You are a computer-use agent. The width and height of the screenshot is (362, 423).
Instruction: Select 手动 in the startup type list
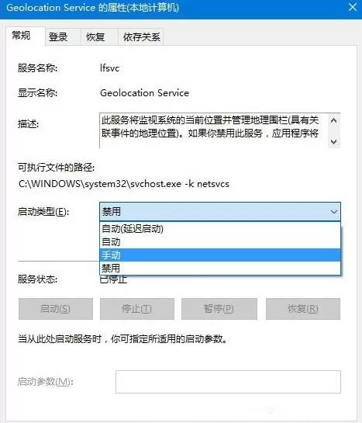coord(220,255)
